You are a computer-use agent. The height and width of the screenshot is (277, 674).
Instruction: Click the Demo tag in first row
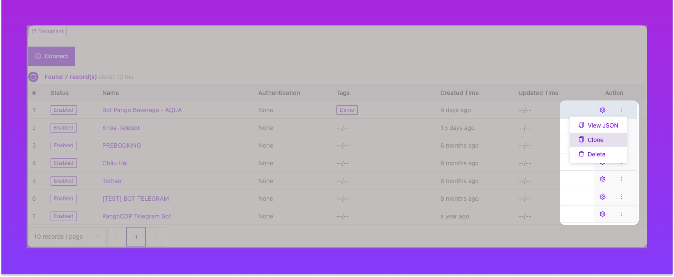(347, 110)
